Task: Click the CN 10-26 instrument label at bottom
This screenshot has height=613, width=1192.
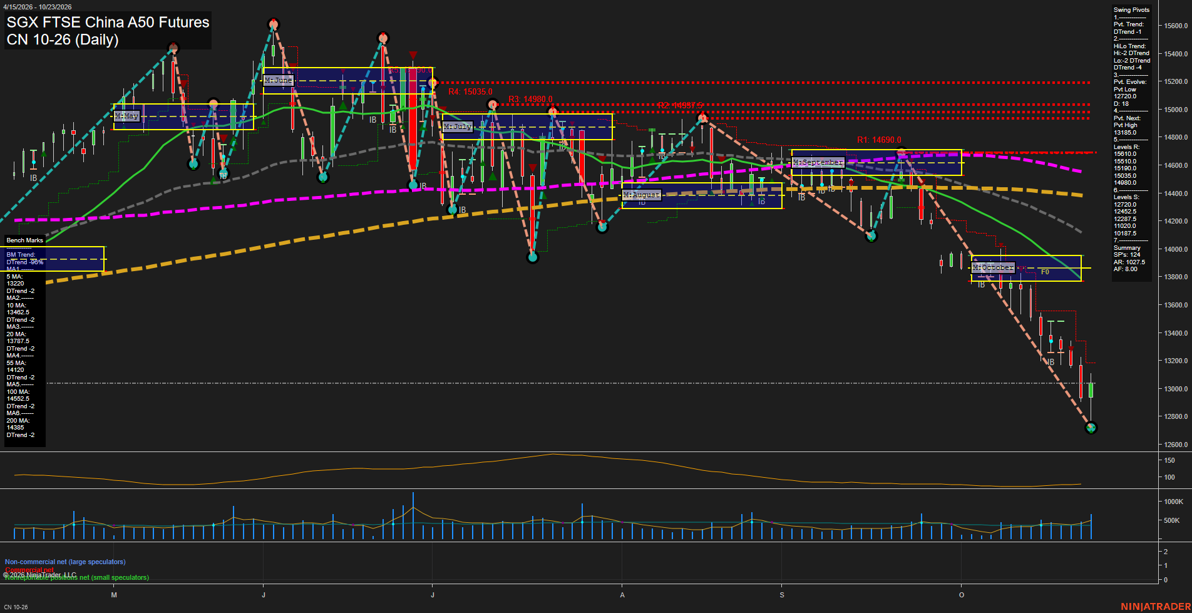Action: pos(16,607)
